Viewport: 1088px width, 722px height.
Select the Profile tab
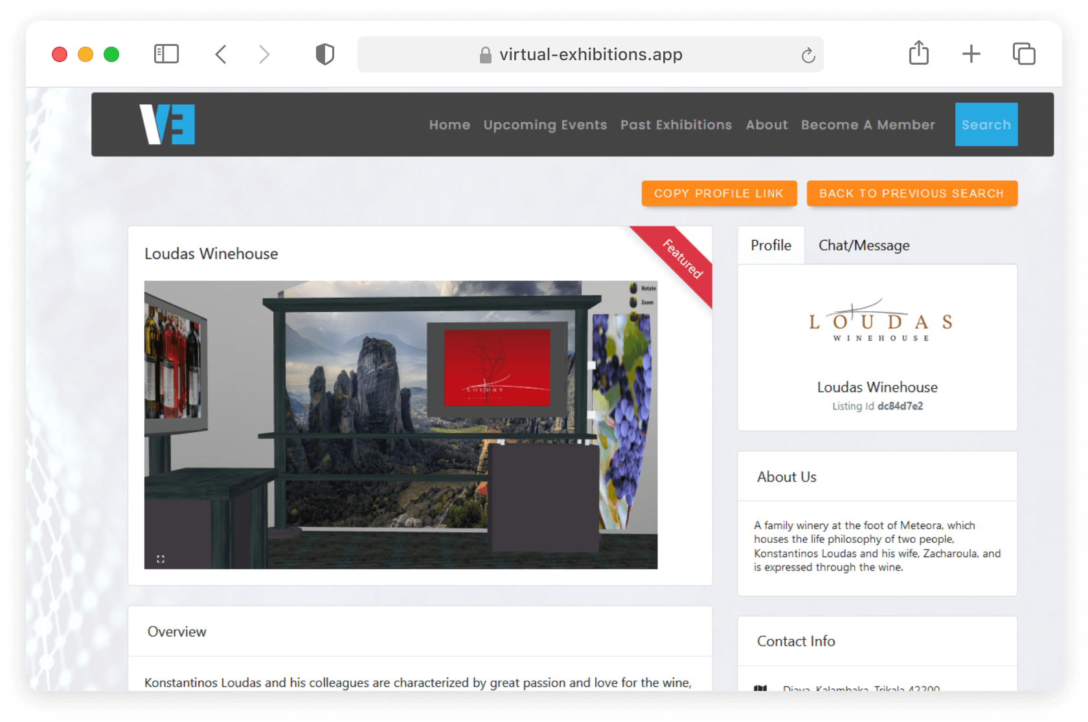771,245
